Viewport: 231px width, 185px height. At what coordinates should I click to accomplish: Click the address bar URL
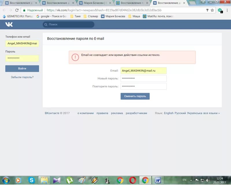coord(104,10)
